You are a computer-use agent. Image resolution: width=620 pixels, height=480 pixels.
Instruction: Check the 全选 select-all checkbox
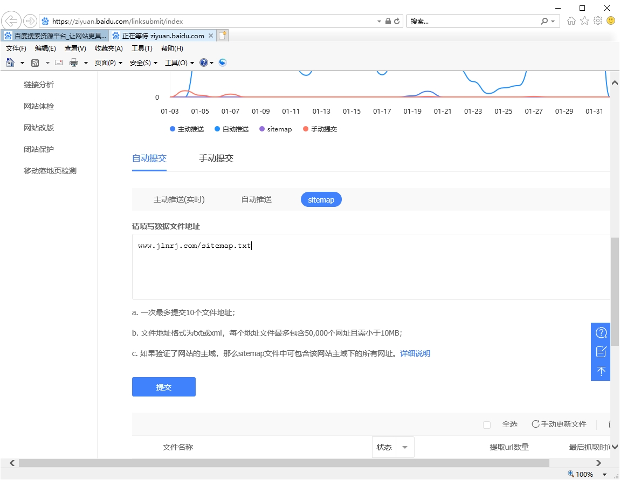click(487, 425)
